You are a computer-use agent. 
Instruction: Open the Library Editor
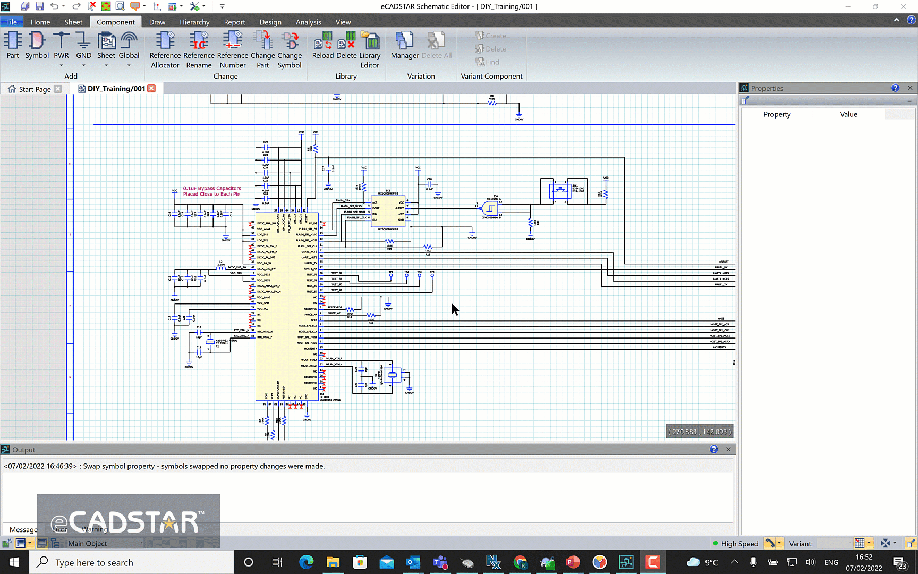pos(370,50)
